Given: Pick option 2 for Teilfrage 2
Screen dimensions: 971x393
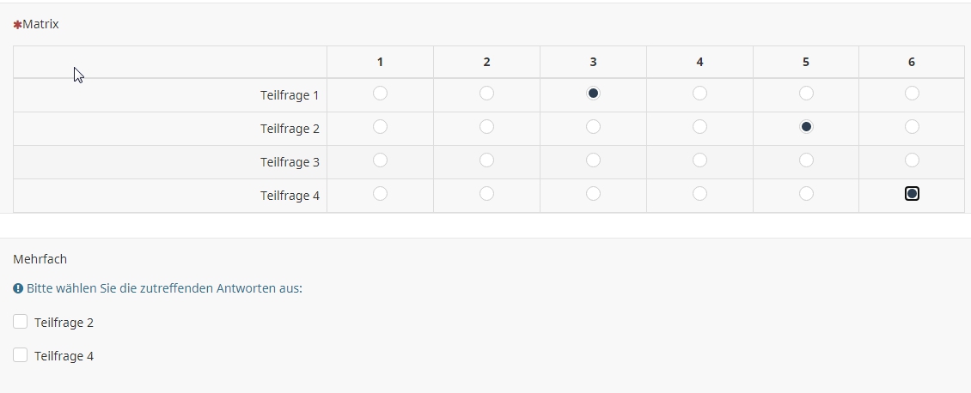Looking at the screenshot, I should (486, 127).
